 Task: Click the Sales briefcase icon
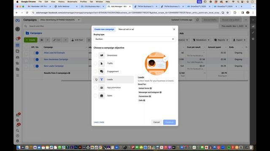[x=102, y=96]
